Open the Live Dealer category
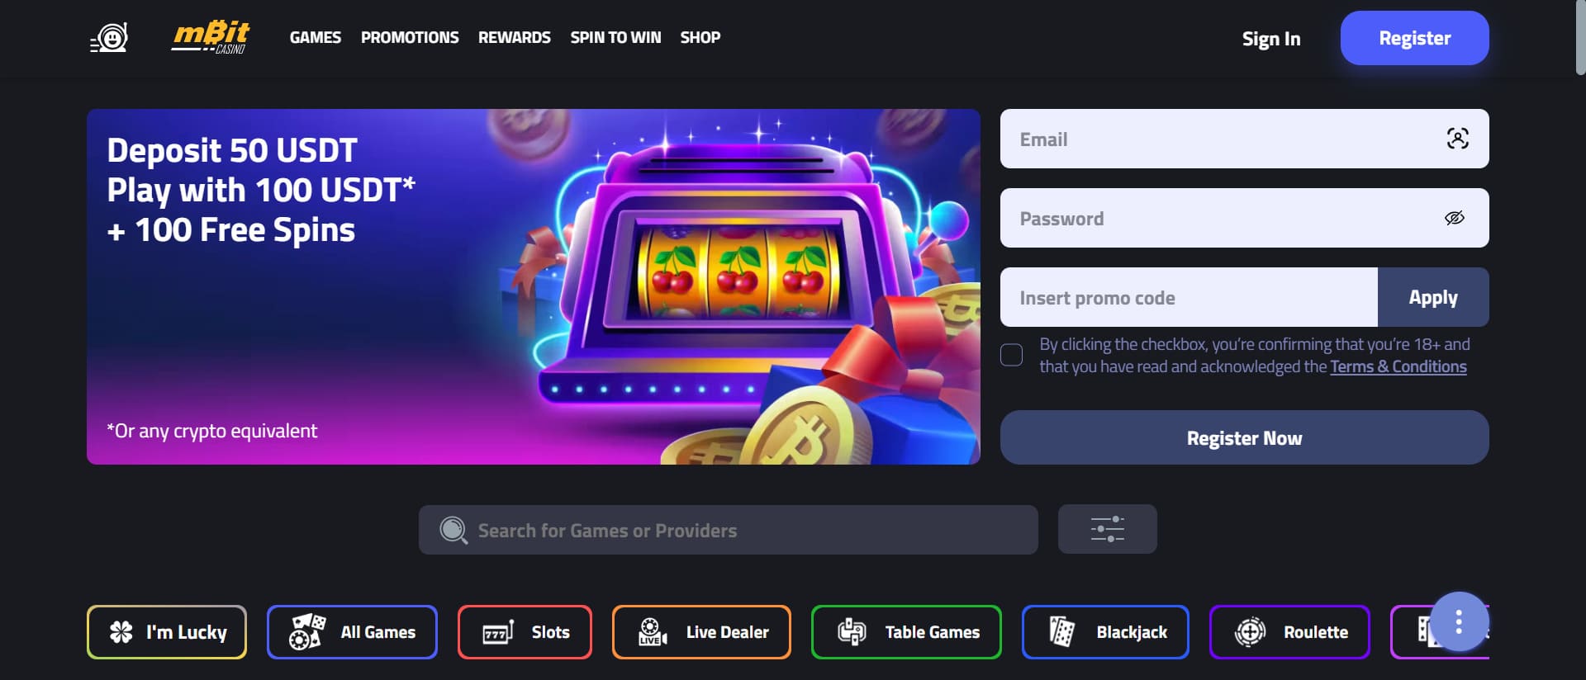Screen dimensions: 1586x680 tap(701, 632)
